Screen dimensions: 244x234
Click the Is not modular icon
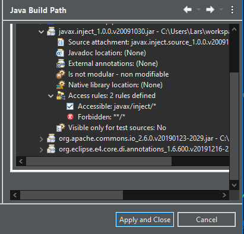click(61, 74)
